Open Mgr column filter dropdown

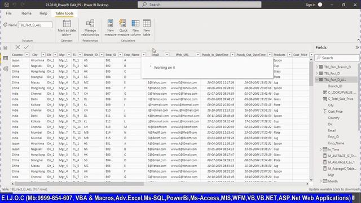click(x=69, y=55)
